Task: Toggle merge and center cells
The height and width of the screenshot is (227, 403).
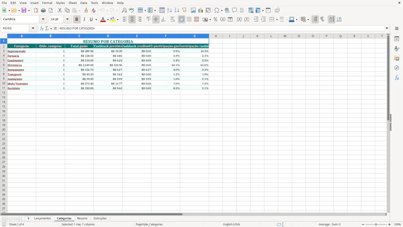Action: tap(182, 20)
